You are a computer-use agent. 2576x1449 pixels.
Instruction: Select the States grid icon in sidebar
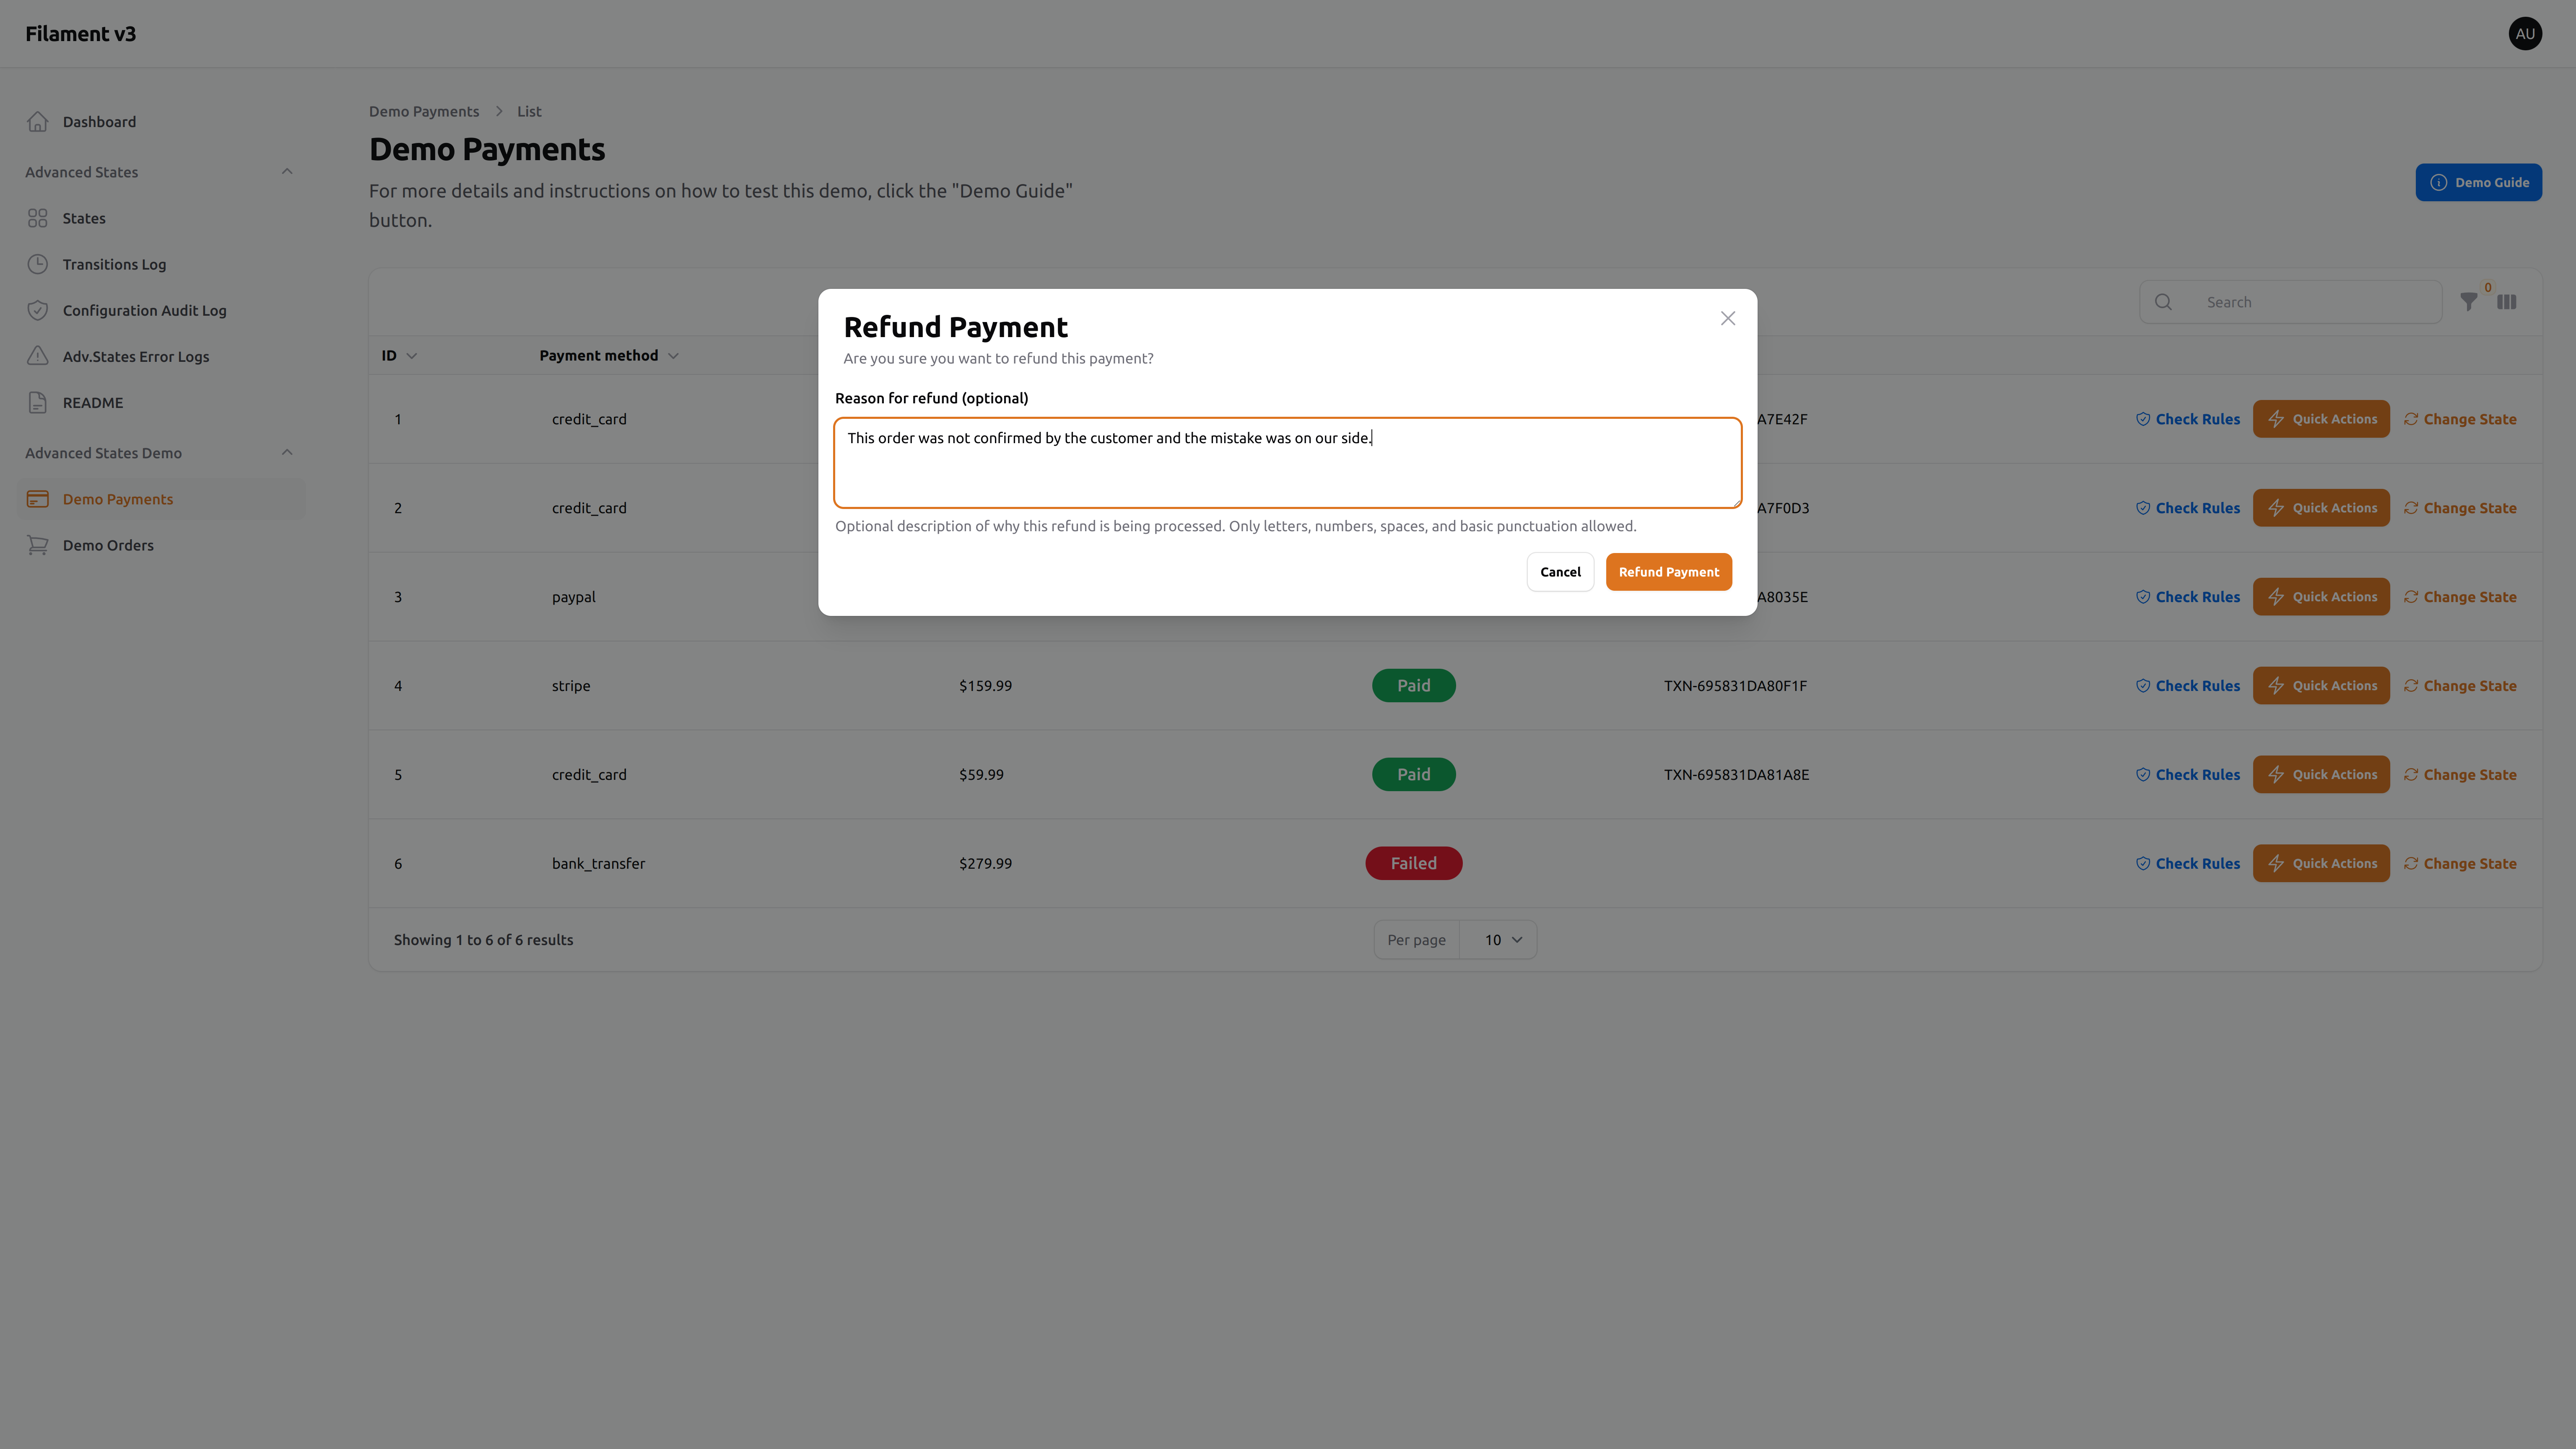pos(37,217)
